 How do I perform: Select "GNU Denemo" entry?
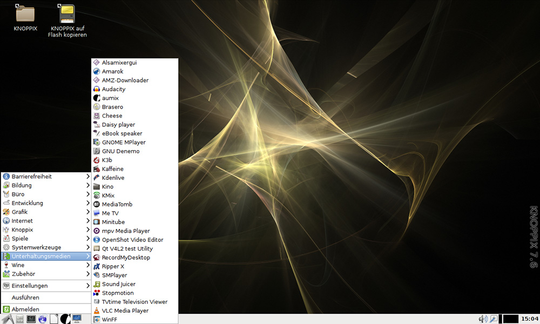click(x=135, y=151)
